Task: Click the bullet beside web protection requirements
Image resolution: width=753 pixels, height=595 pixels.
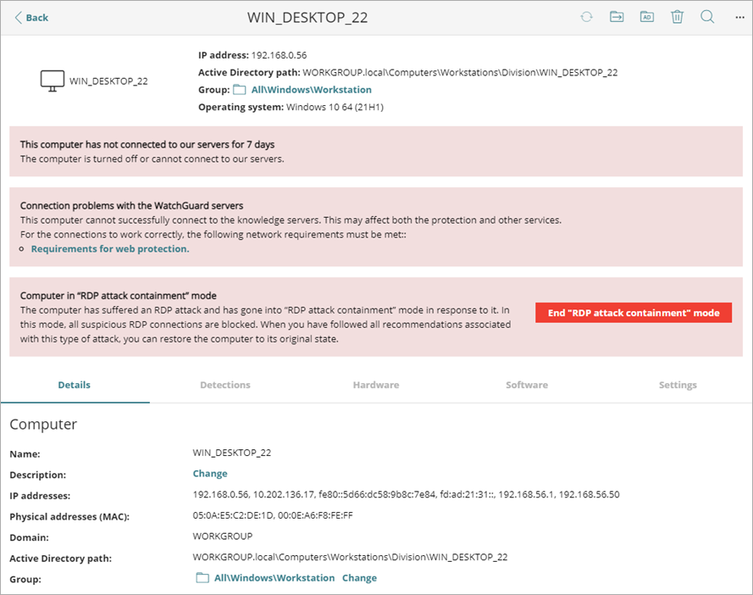Action: 19,248
